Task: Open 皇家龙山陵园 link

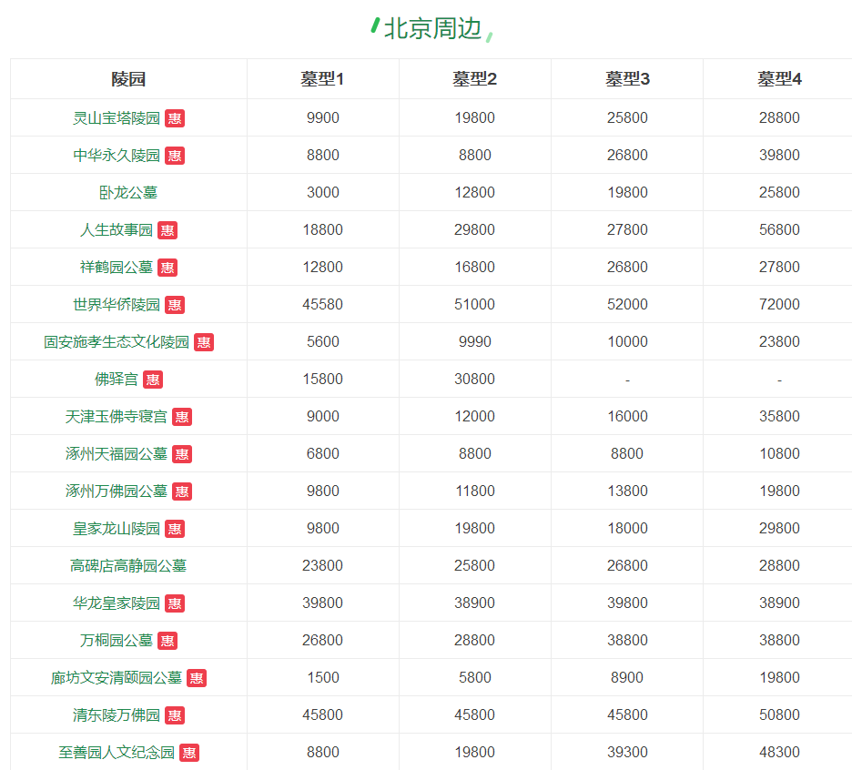Action: point(117,529)
